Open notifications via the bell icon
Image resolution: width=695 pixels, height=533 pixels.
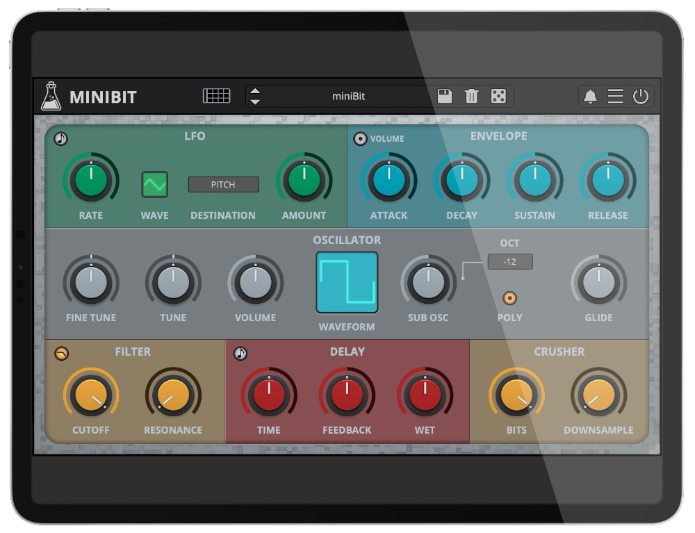(590, 97)
